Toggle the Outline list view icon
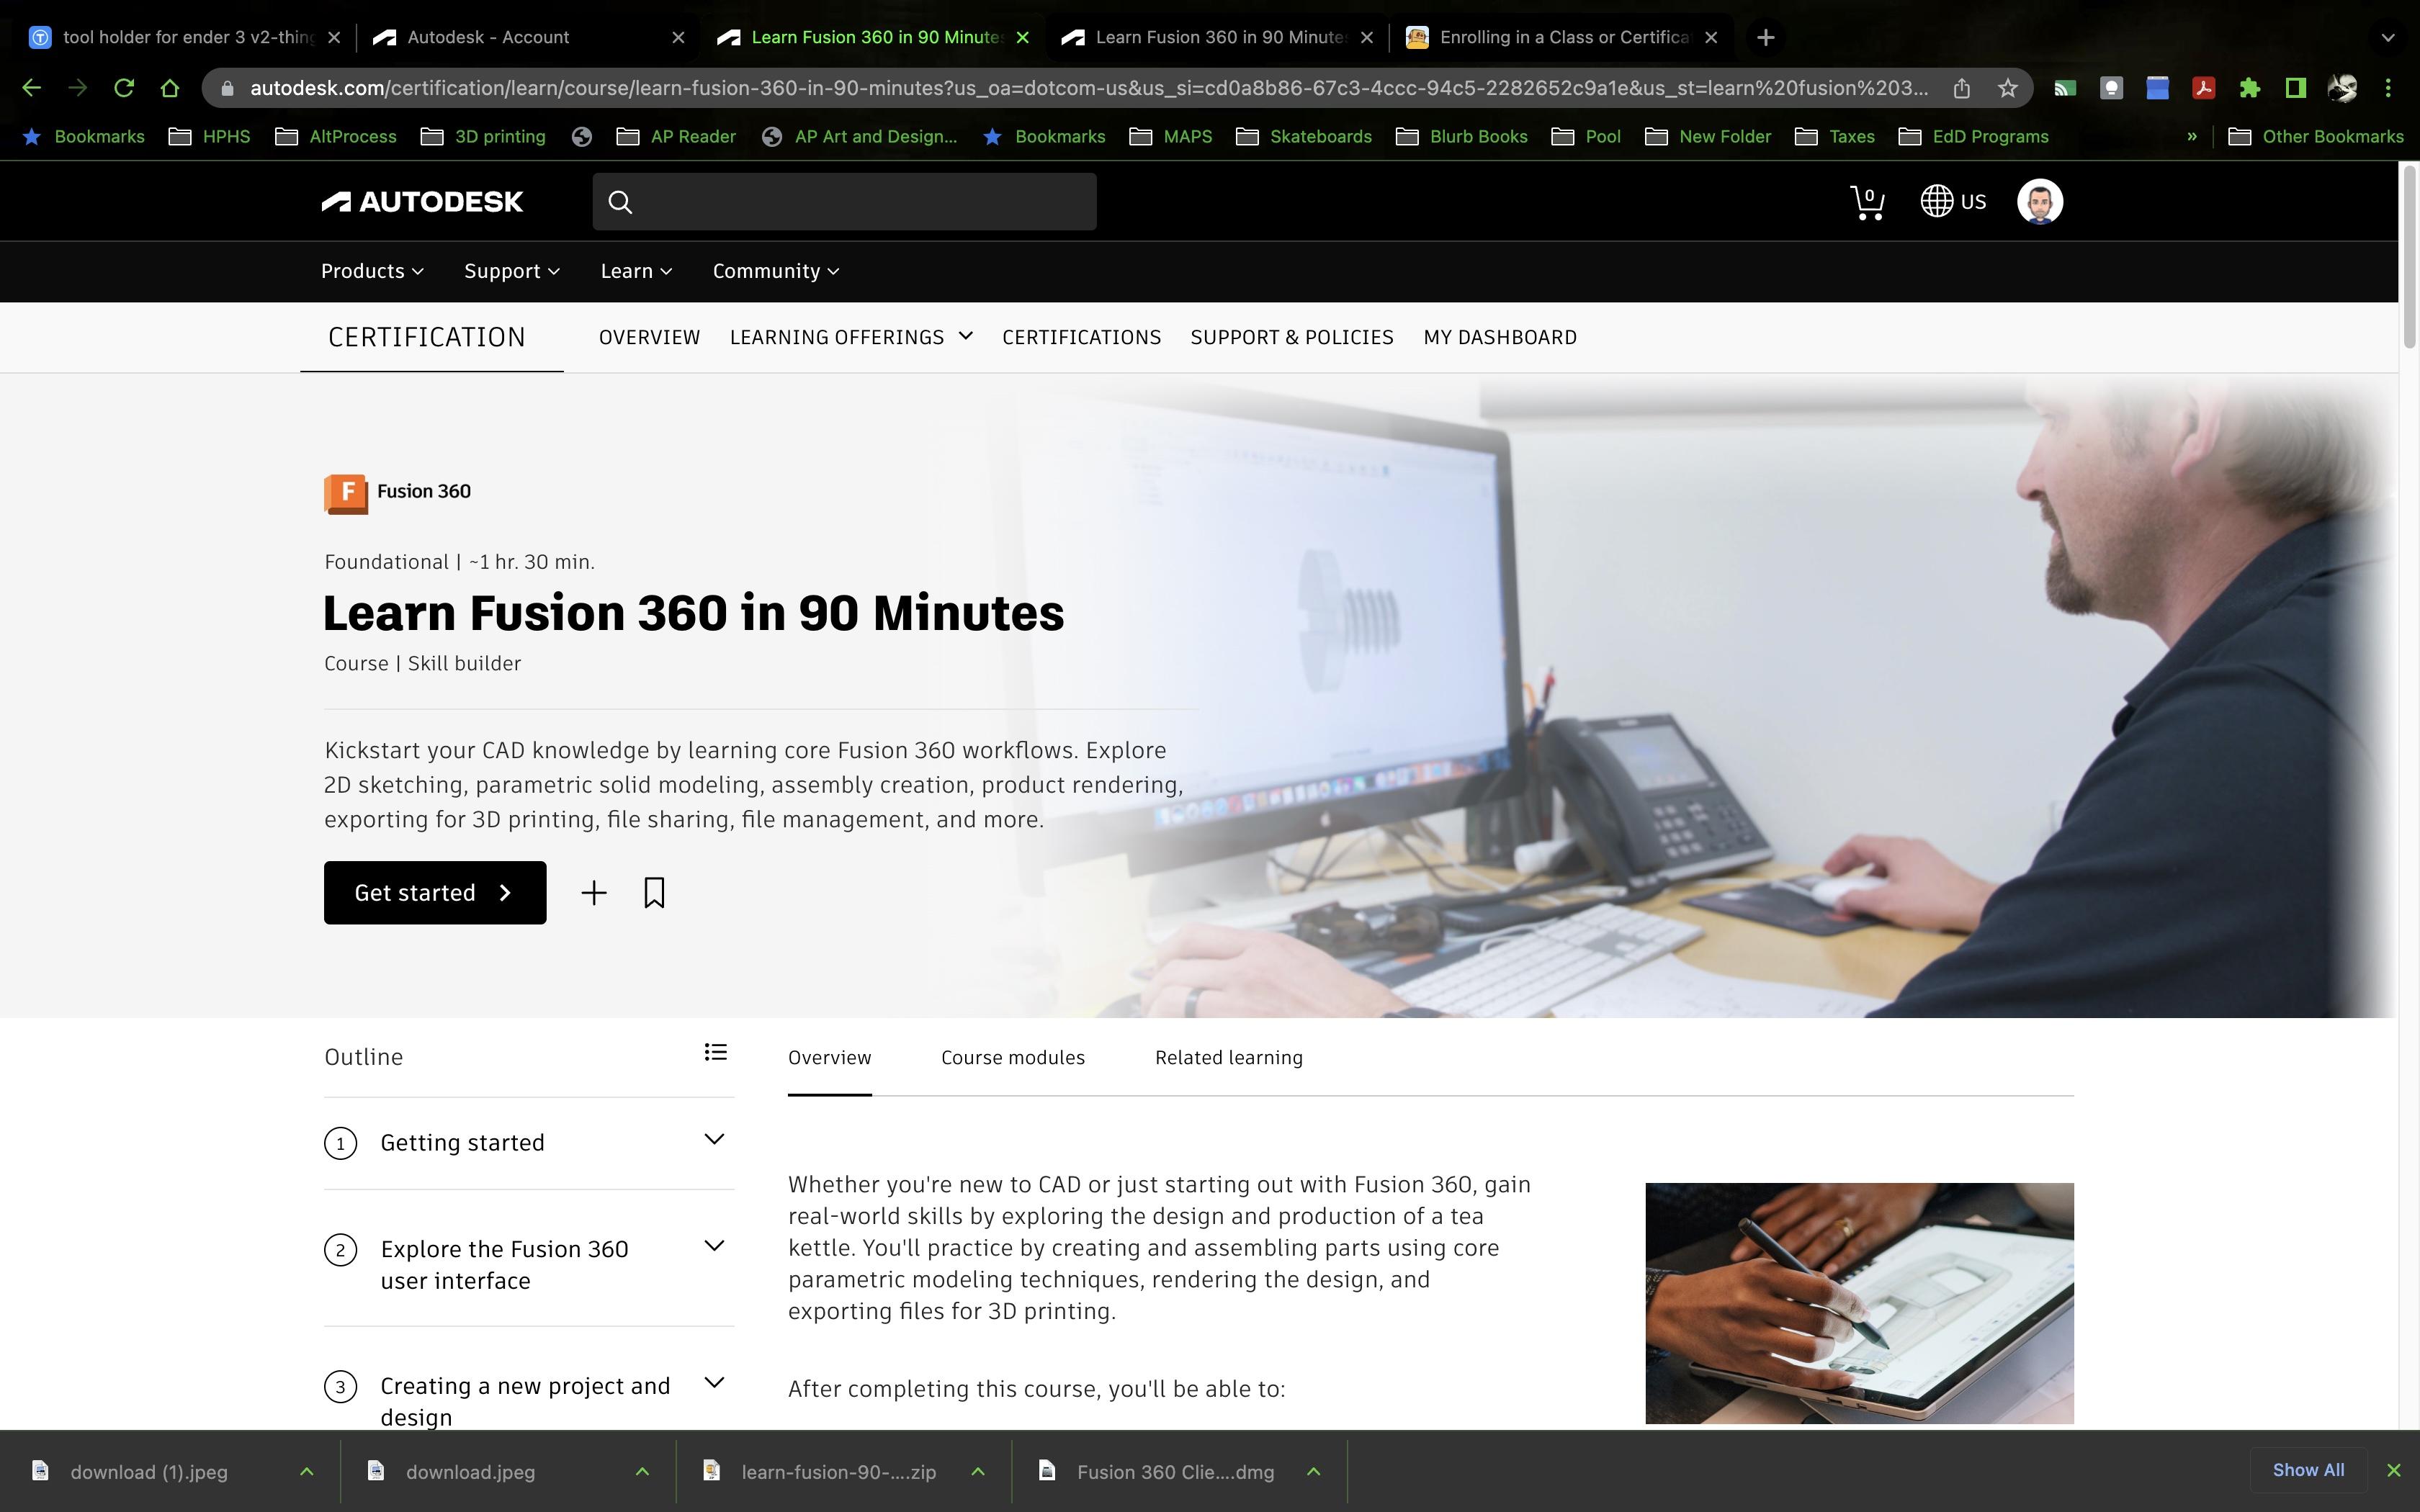The height and width of the screenshot is (1512, 2420). point(715,1052)
